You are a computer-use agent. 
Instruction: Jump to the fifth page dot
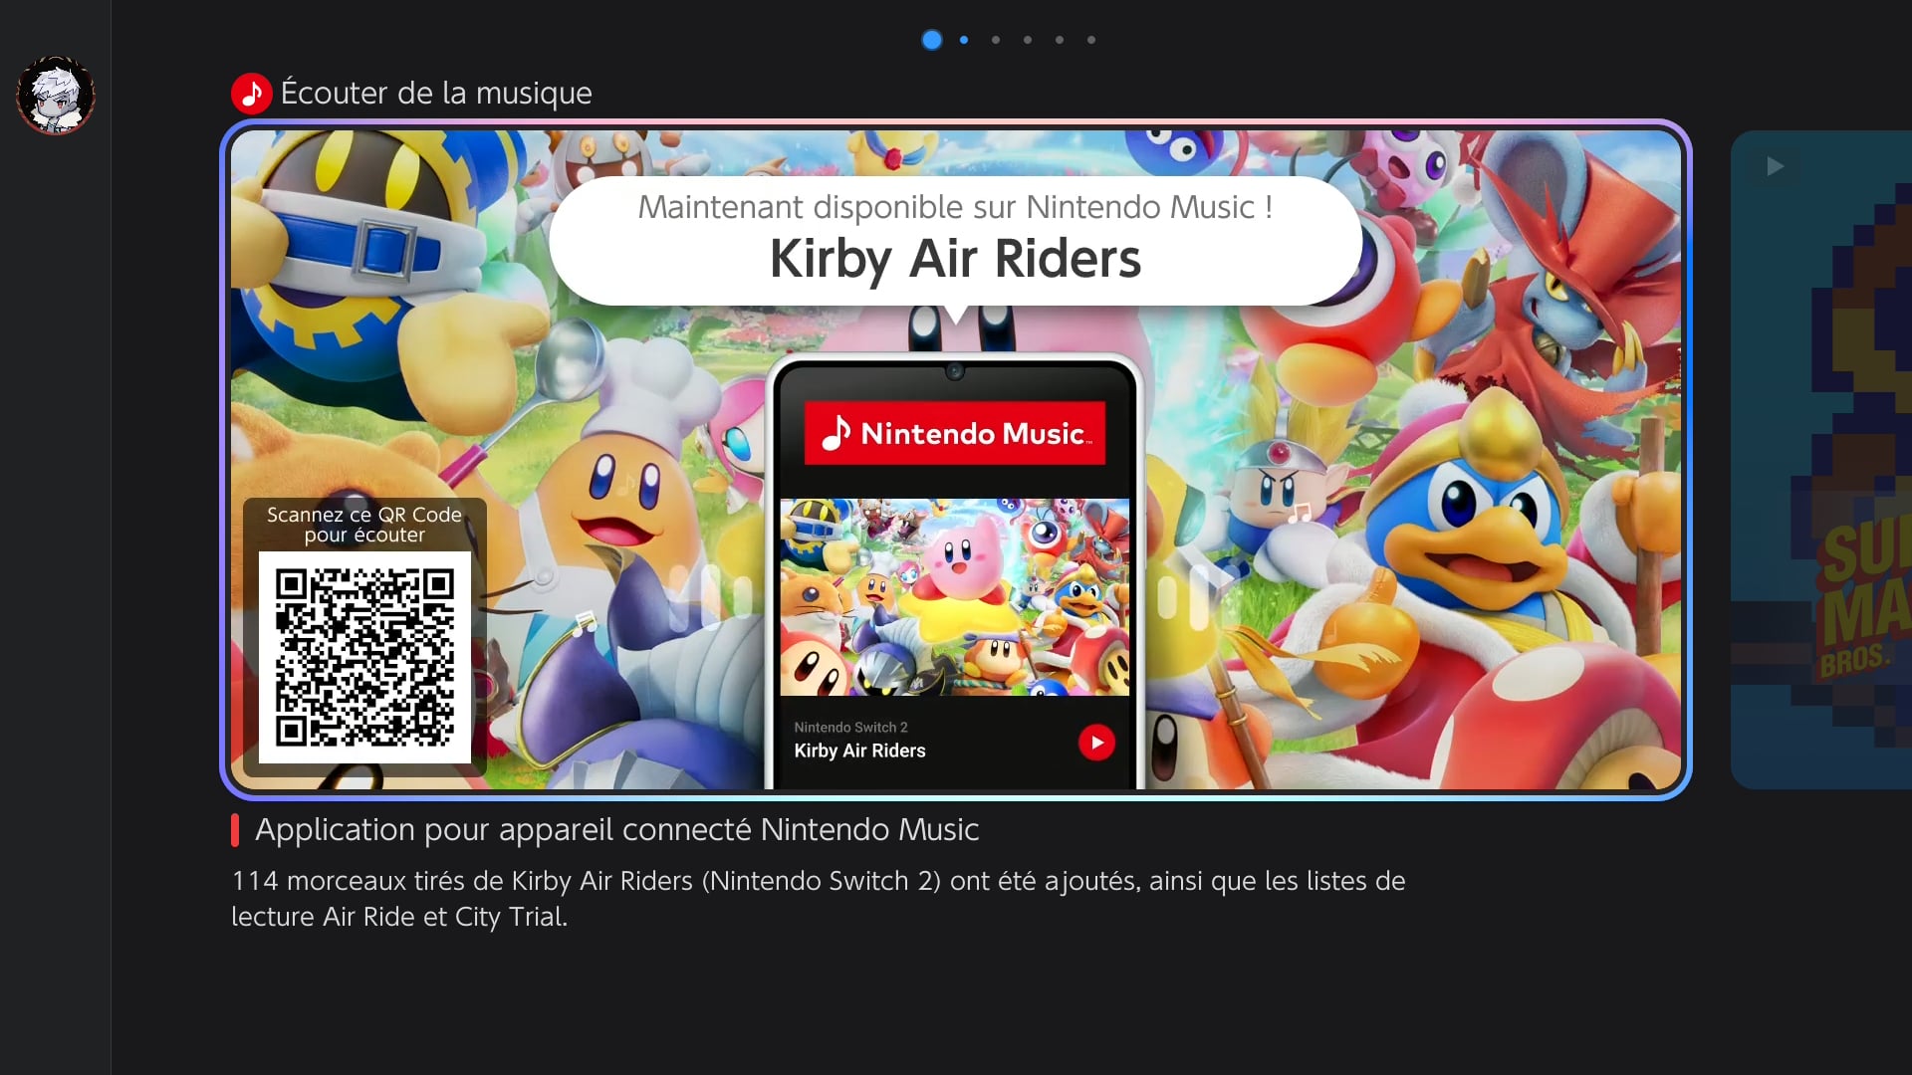1060,40
